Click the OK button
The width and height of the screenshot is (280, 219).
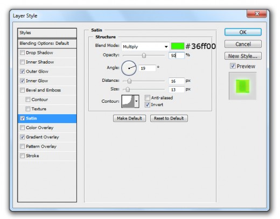tap(243, 32)
